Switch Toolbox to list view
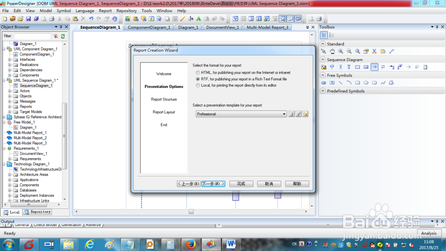The image size is (446, 251). coord(332,35)
